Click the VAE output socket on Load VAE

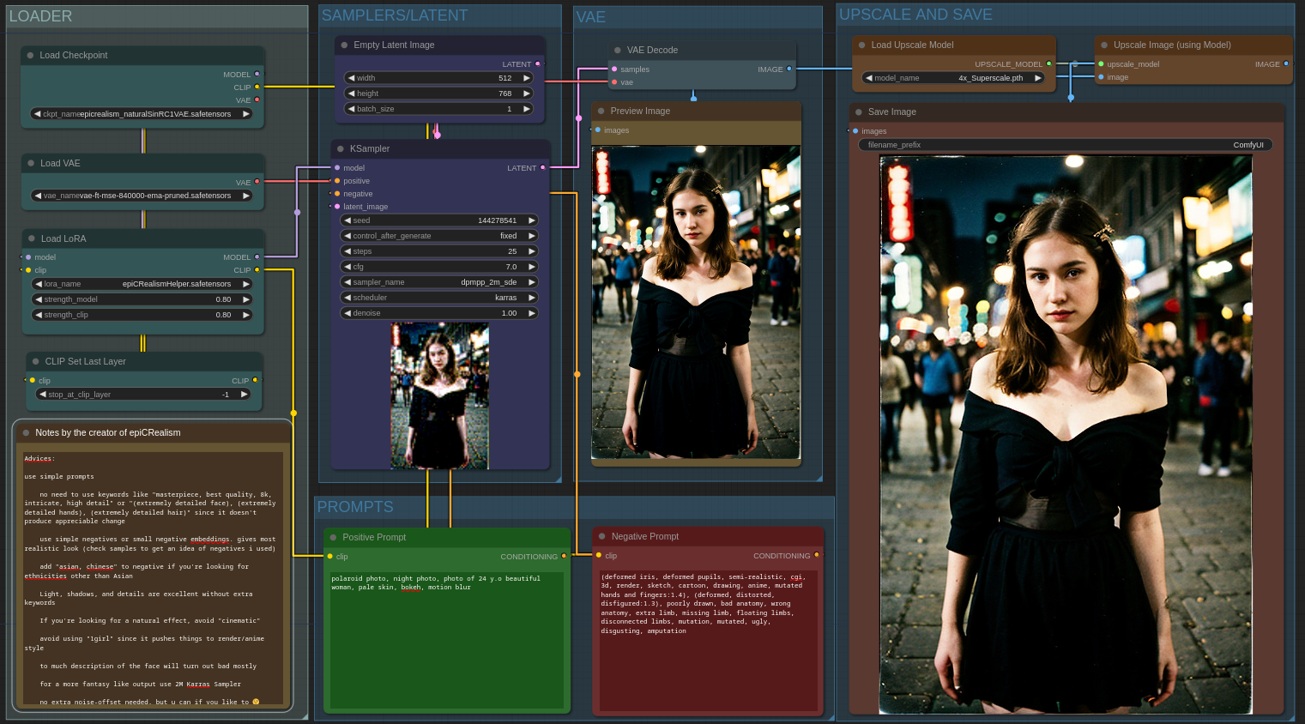click(257, 182)
